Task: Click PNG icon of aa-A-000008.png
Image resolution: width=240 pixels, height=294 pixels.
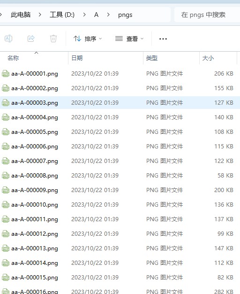Action: (x=6, y=176)
